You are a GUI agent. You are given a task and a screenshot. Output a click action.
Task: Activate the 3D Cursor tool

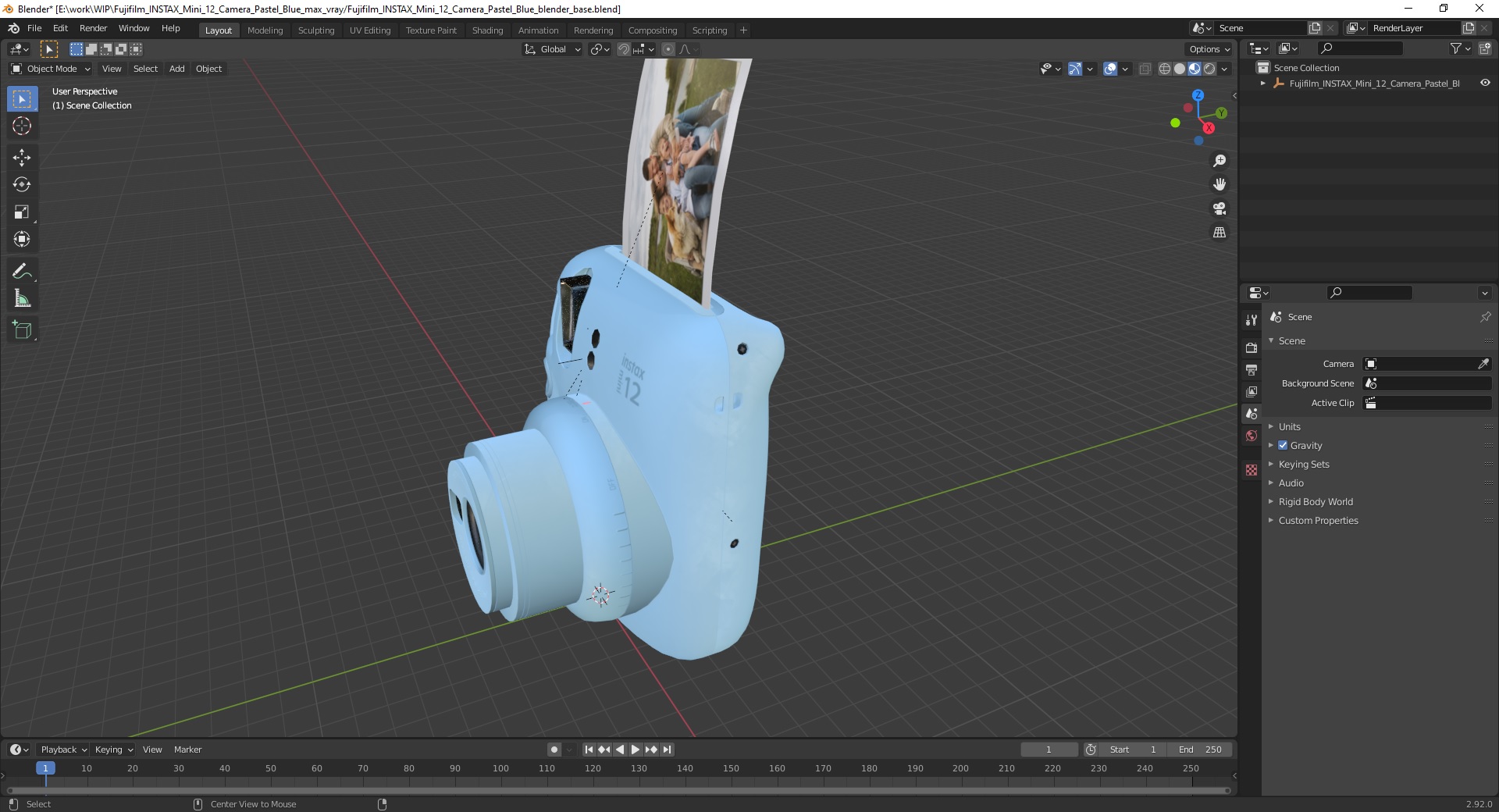(22, 126)
